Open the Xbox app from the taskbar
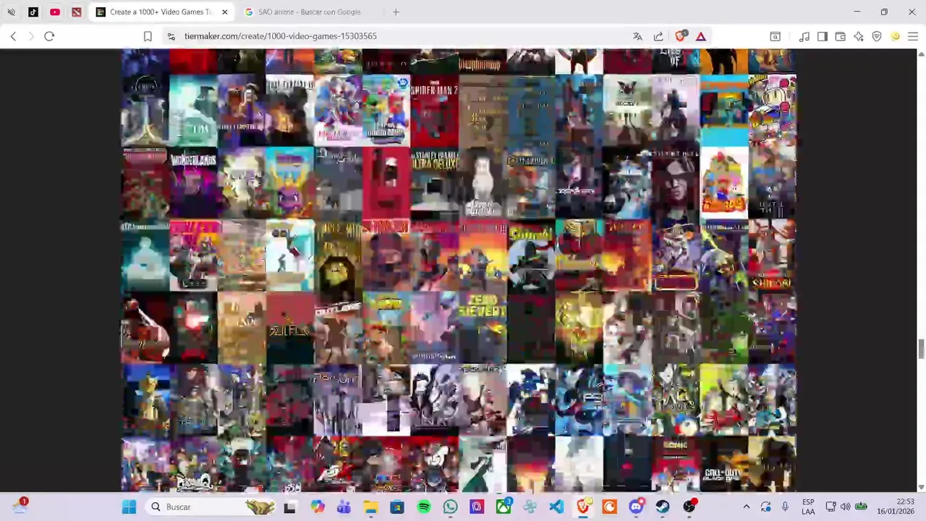The height and width of the screenshot is (521, 926). (x=504, y=507)
